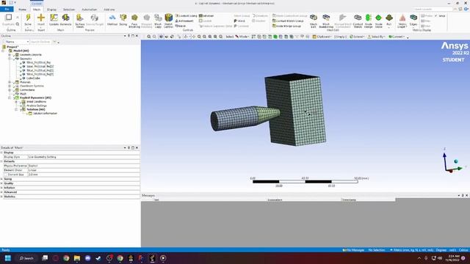Click the Ansys Mechanical taskbar icon
The width and height of the screenshot is (470, 264).
(152, 258)
